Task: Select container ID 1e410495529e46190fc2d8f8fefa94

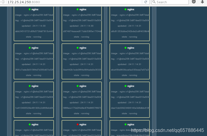Action: pos(34,108)
